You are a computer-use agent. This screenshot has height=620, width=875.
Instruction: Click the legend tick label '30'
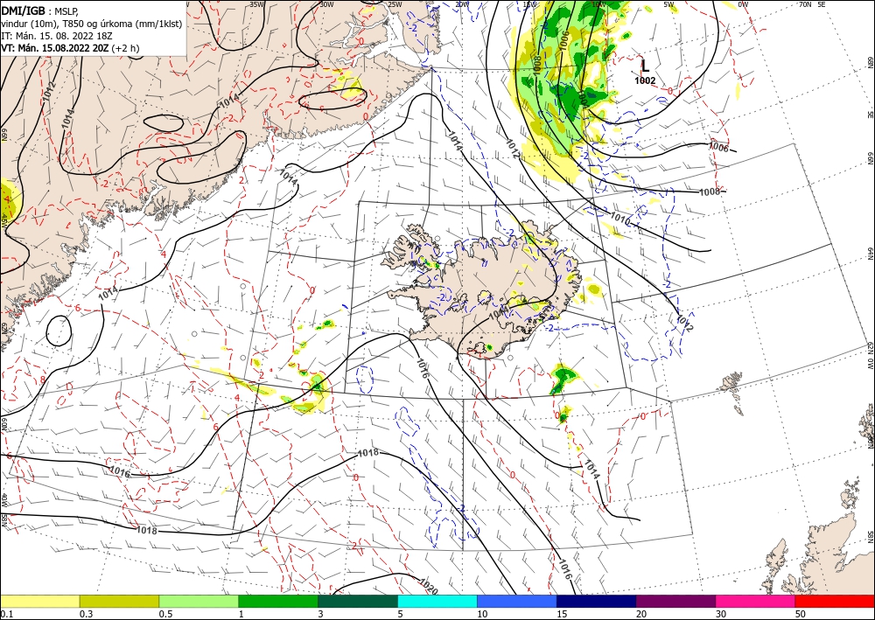point(721,614)
